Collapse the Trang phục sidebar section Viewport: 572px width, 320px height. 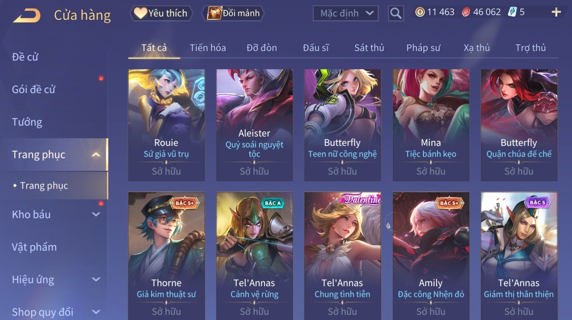click(96, 155)
